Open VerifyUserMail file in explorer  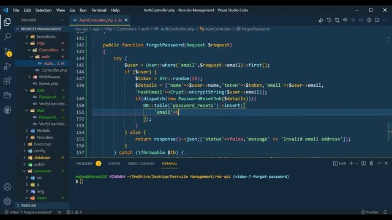point(53,124)
